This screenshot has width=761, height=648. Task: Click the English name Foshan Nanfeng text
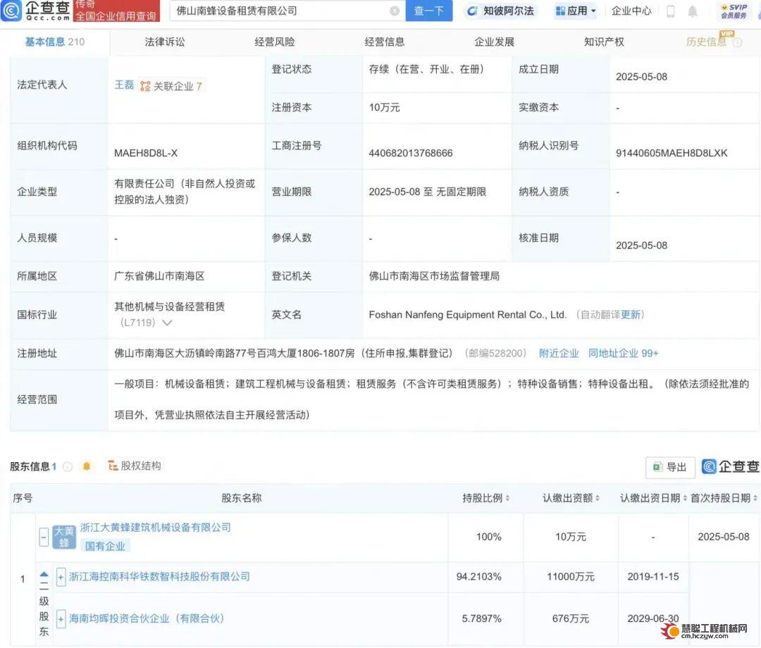pos(467,315)
